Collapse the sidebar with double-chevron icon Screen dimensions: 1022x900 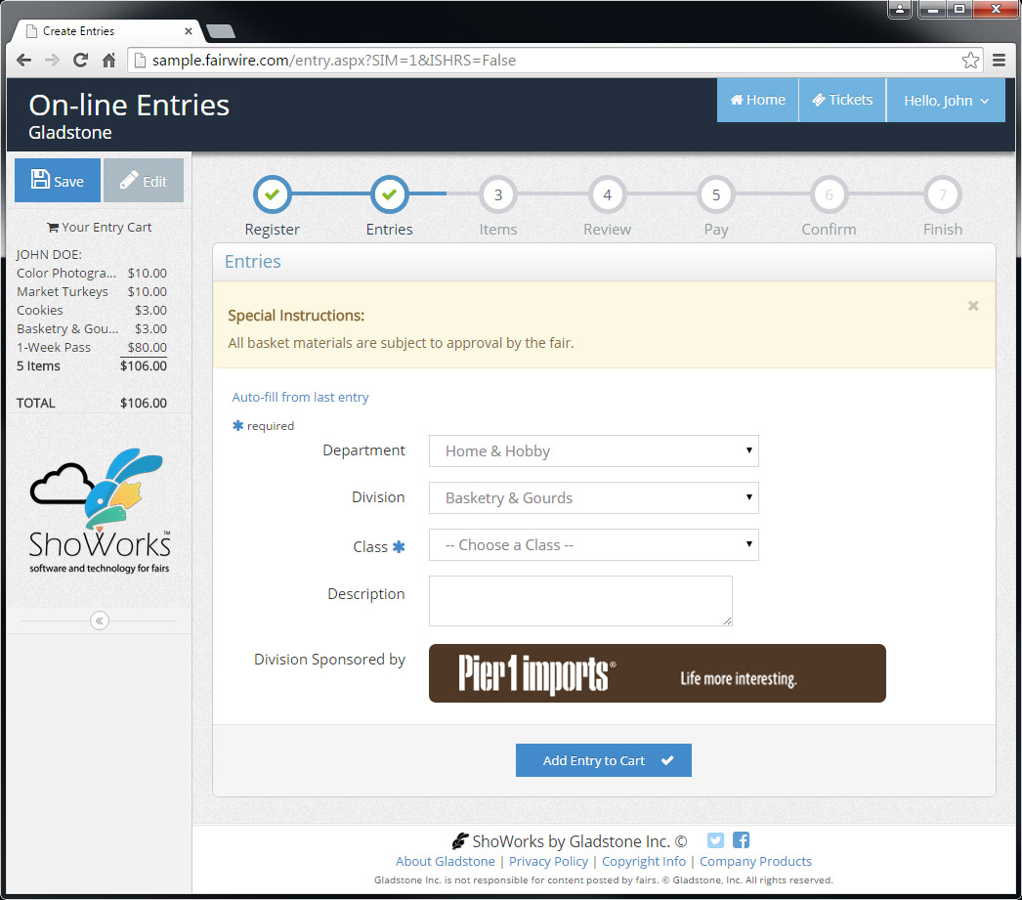click(99, 621)
